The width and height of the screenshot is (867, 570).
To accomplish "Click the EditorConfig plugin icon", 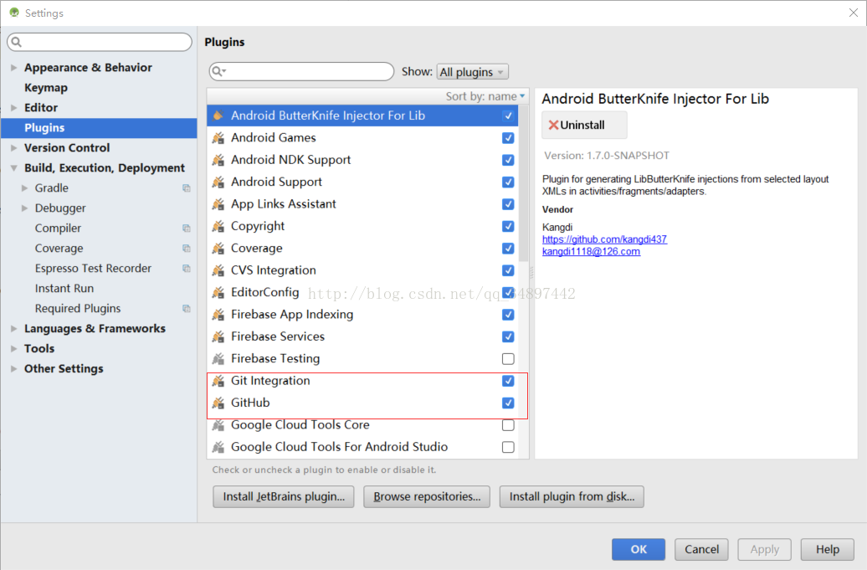I will (218, 292).
